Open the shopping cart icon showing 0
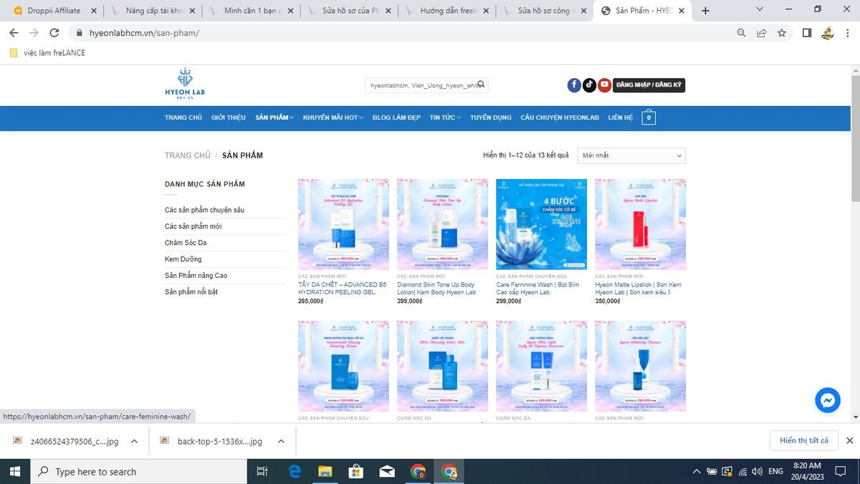The image size is (860, 484). click(x=649, y=117)
